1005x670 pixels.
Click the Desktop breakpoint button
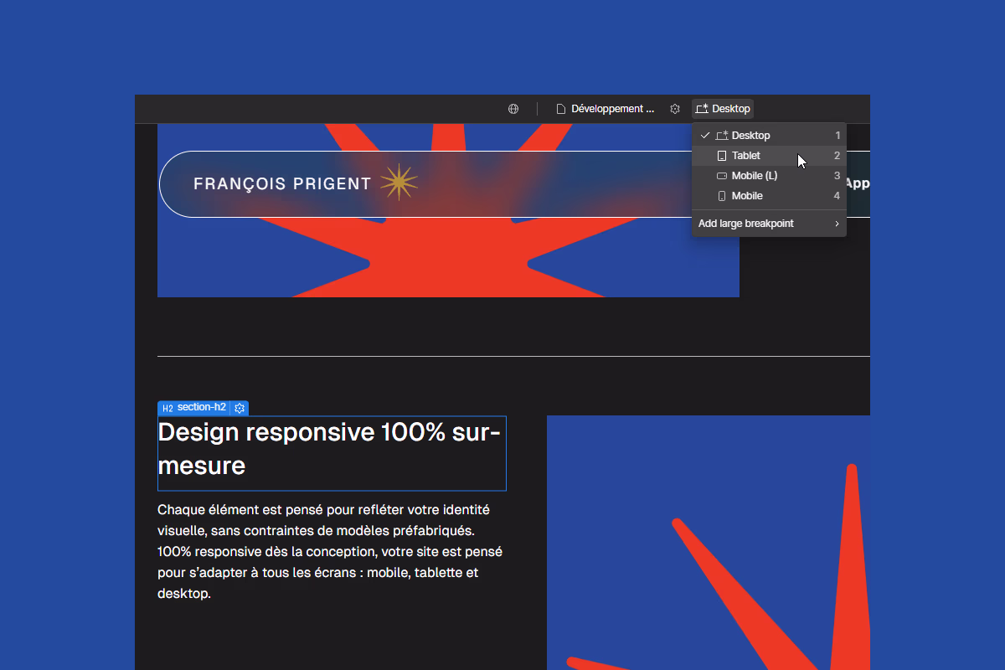click(723, 109)
